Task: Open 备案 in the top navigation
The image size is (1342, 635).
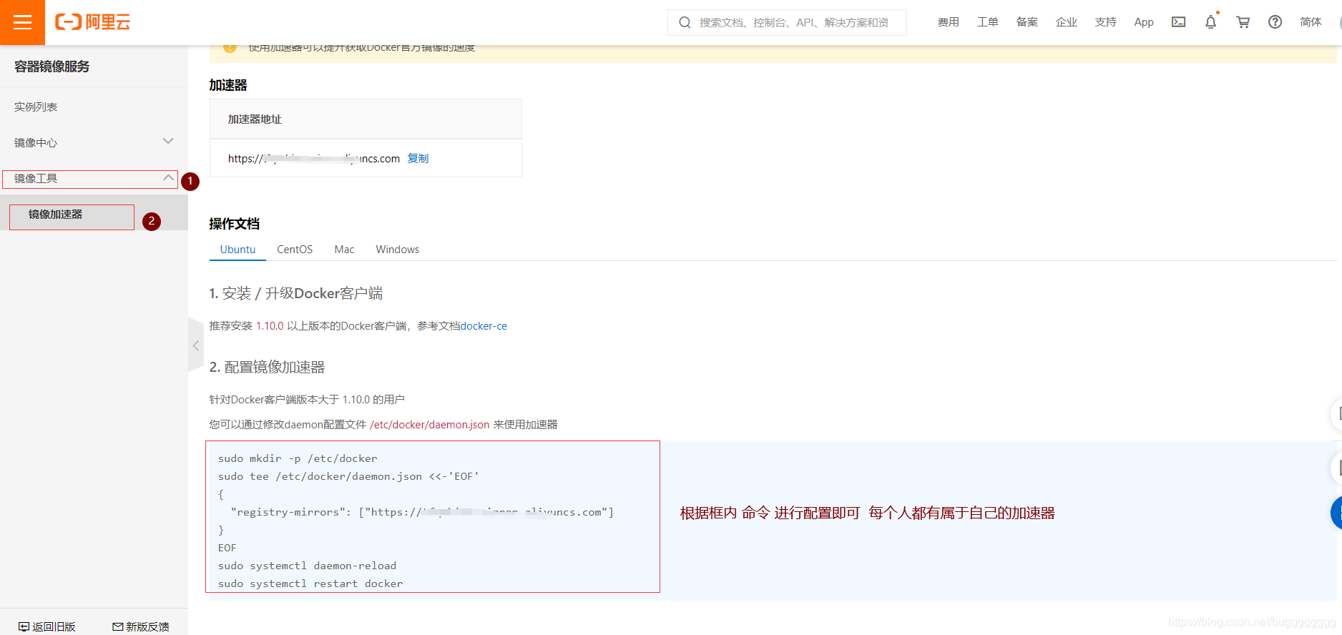Action: coord(1027,22)
